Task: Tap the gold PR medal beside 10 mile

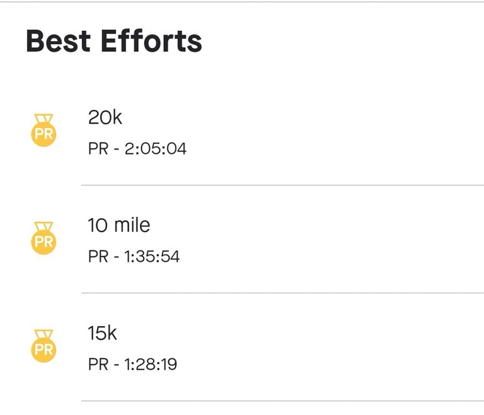Action: 43,238
